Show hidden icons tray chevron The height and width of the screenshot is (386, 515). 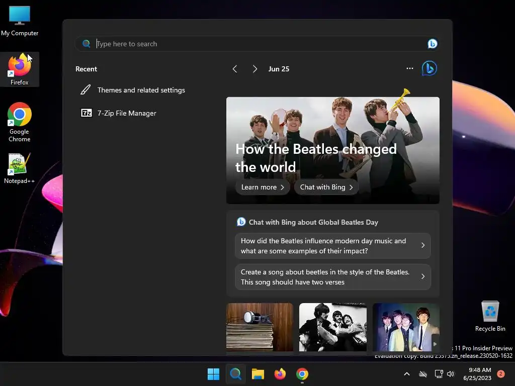(406, 374)
